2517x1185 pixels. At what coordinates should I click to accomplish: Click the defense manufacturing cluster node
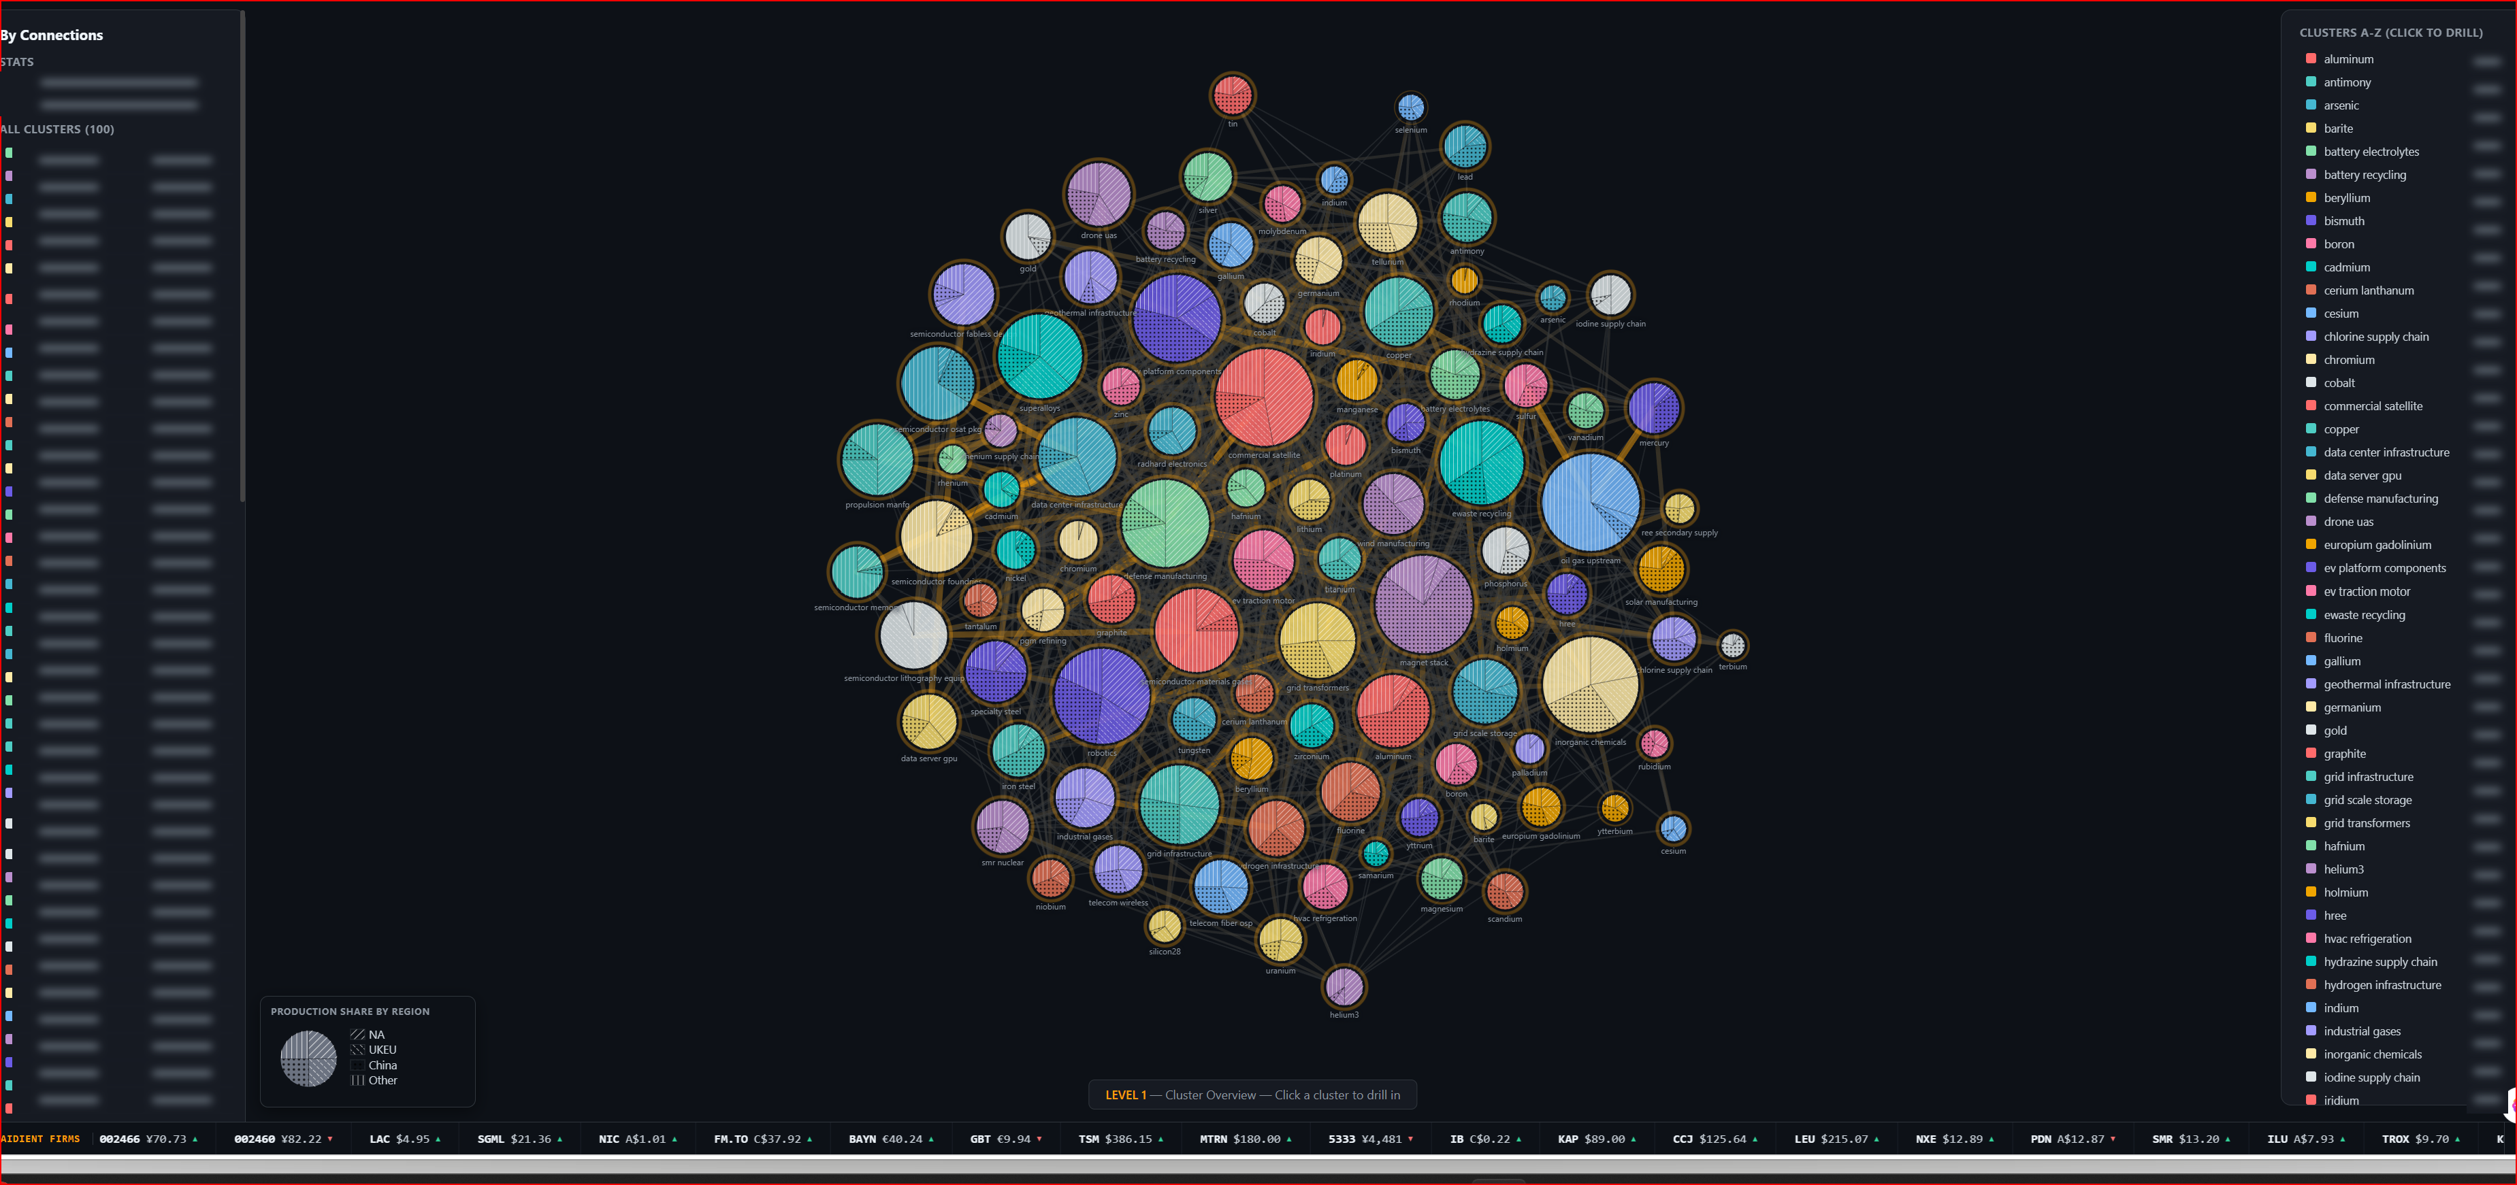pos(1166,524)
